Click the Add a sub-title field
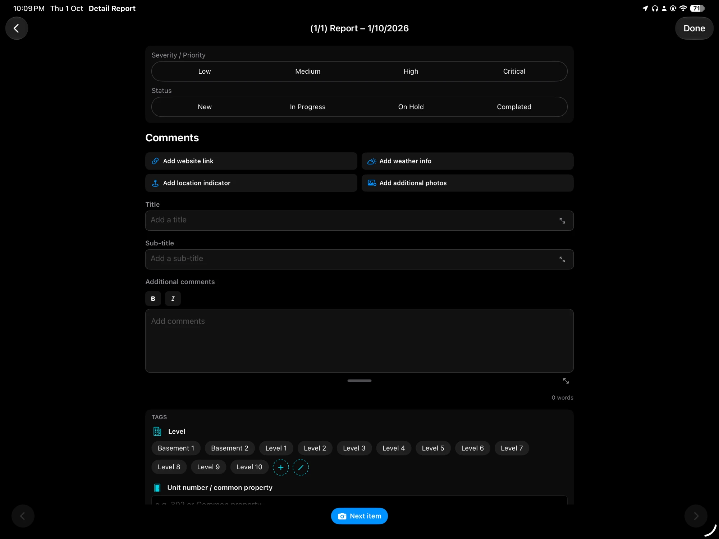This screenshot has width=719, height=539. (359, 259)
